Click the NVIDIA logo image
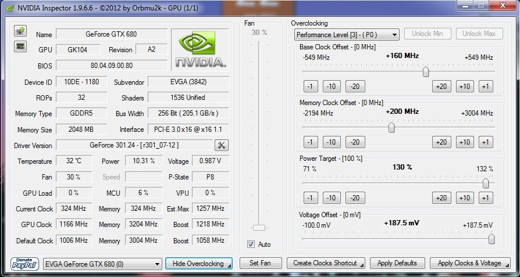The width and height of the screenshot is (520, 277). click(x=200, y=49)
